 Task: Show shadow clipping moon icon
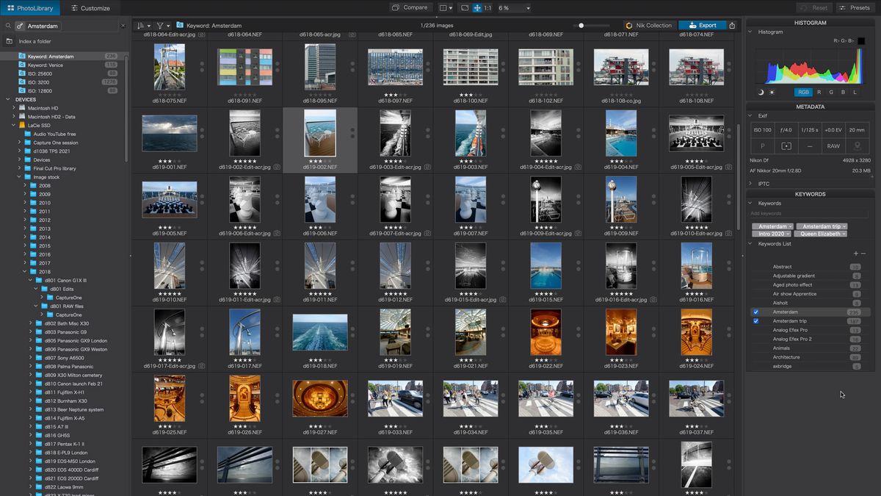pos(761,93)
